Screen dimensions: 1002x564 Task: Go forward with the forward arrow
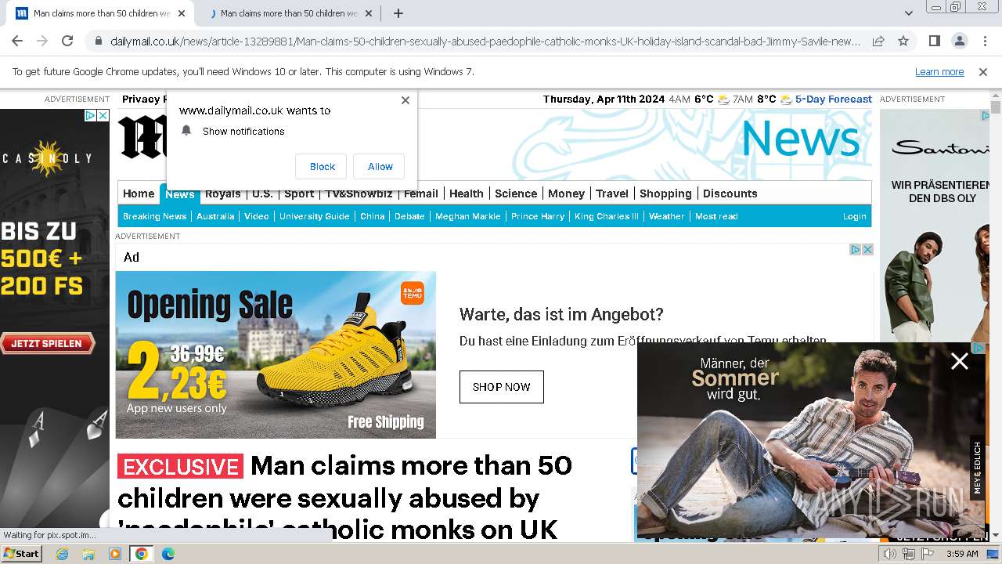(x=42, y=41)
